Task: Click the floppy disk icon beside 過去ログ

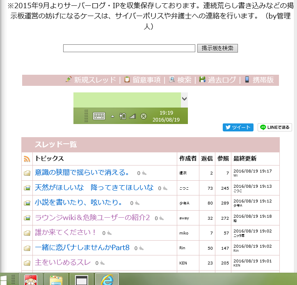Action: (x=203, y=80)
